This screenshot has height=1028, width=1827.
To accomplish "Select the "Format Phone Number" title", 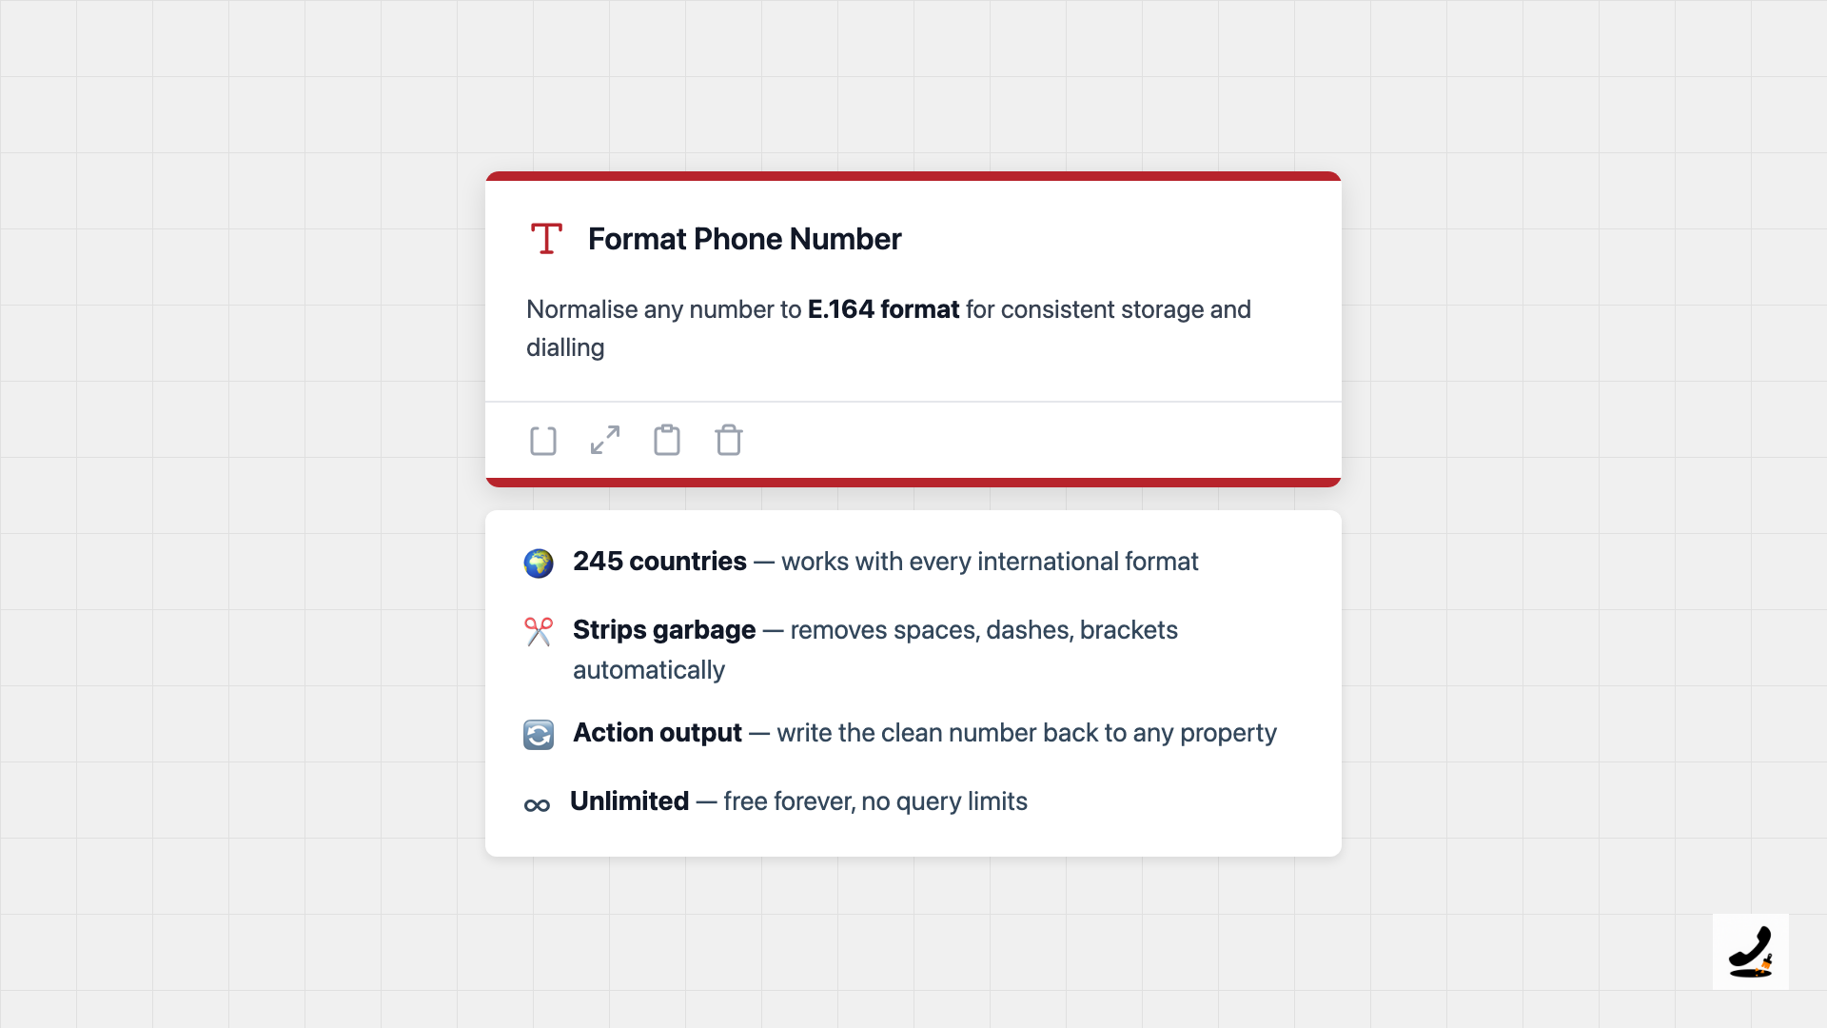I will coord(744,239).
